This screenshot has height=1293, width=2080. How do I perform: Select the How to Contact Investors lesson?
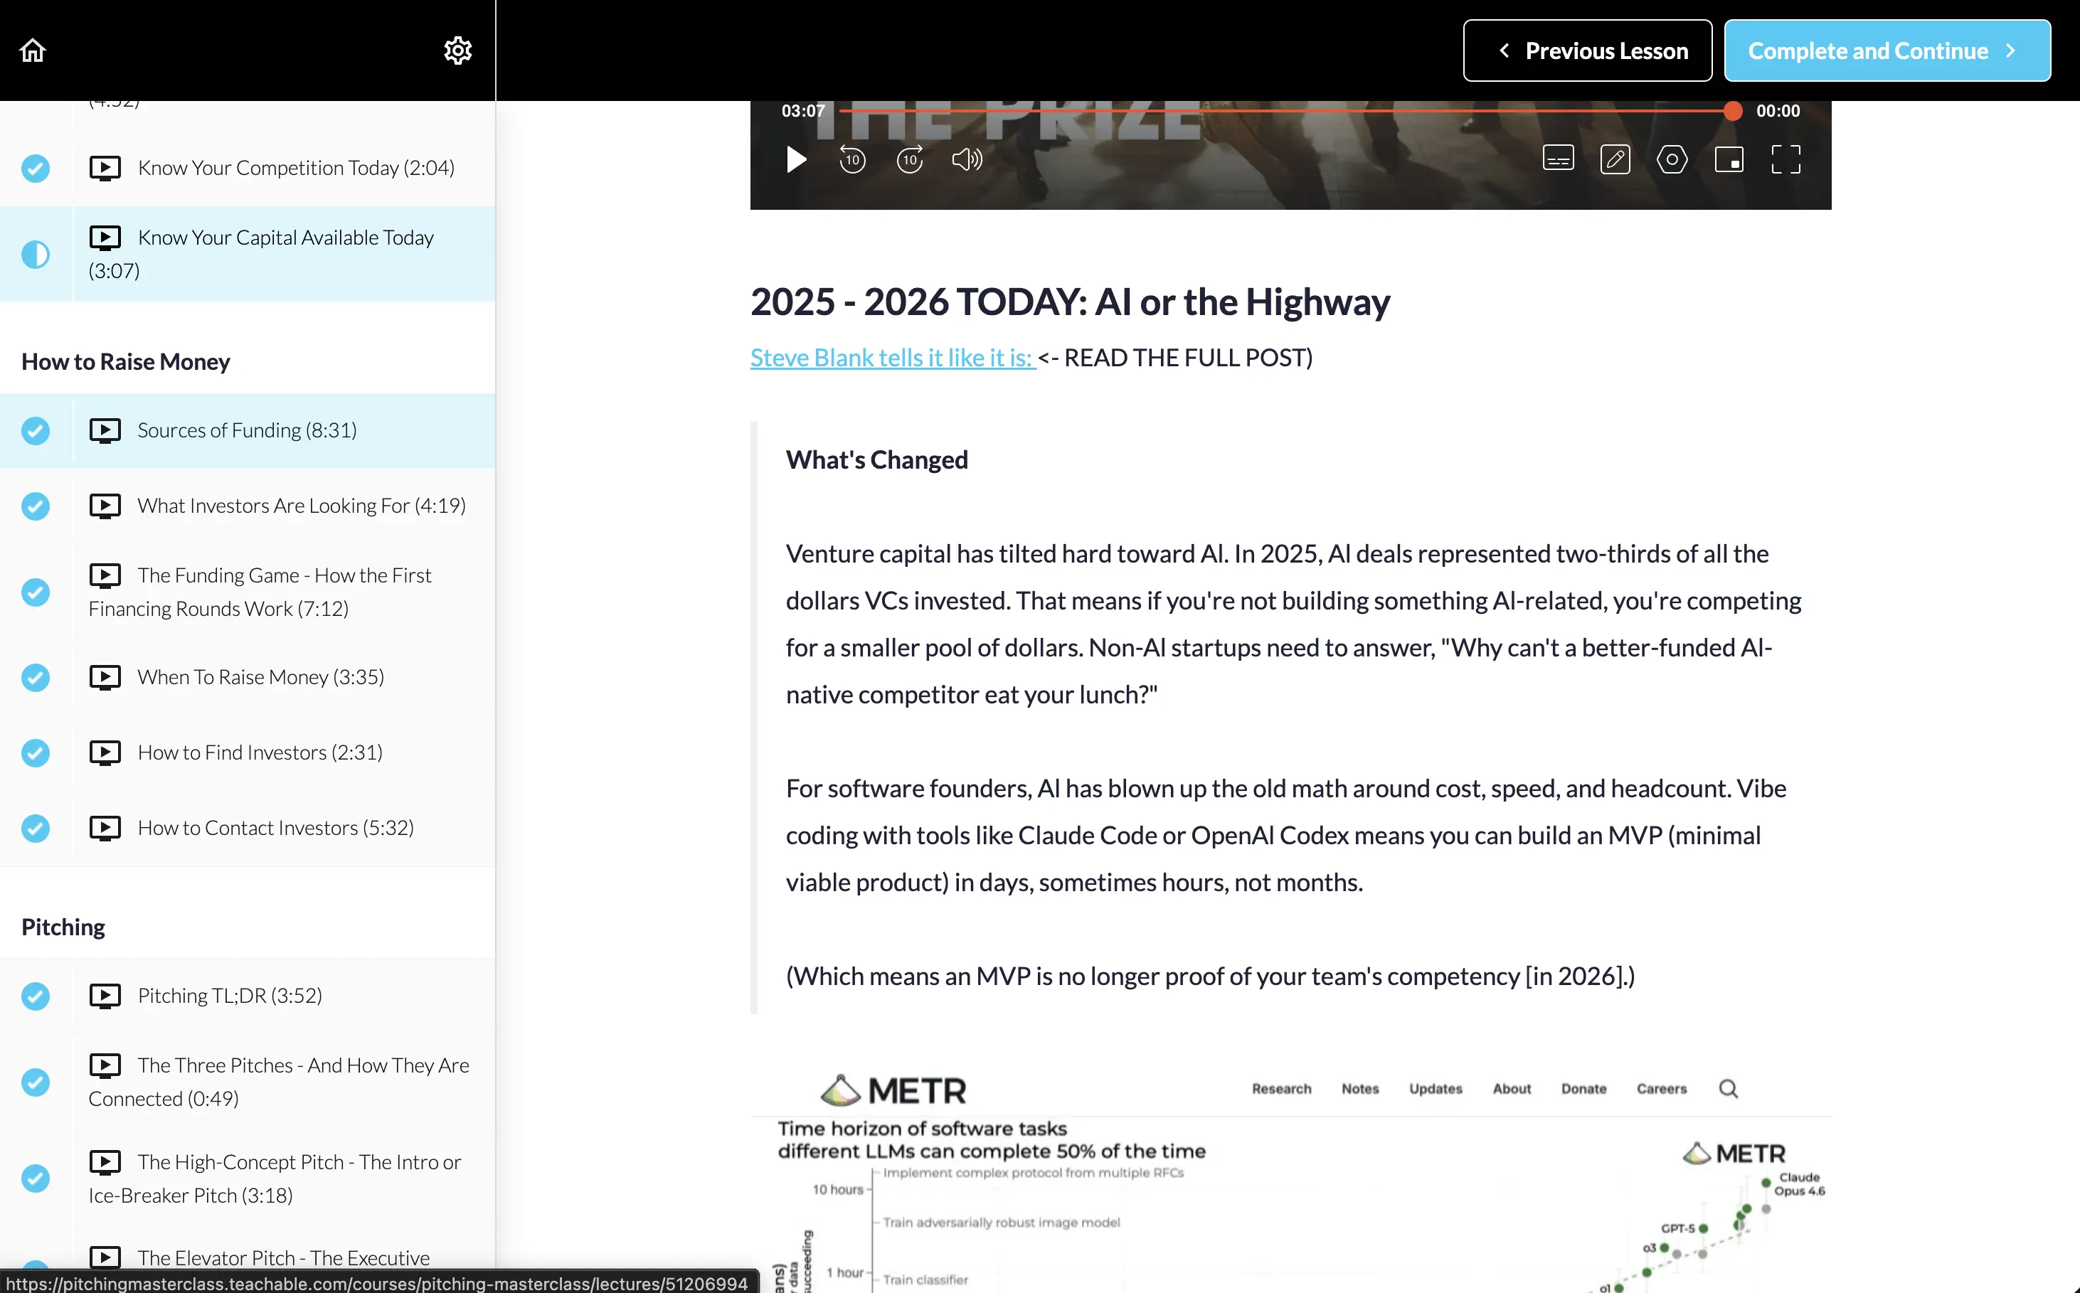coord(275,827)
